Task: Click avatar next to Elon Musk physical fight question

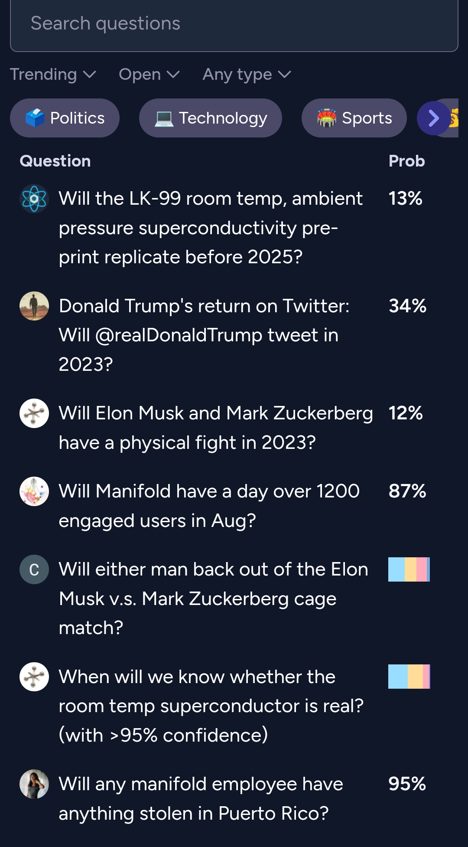Action: [34, 413]
